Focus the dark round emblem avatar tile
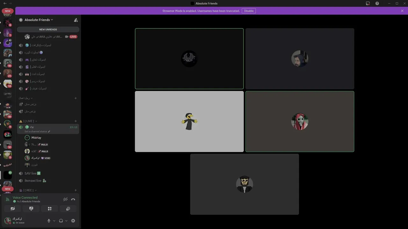 [x=189, y=59]
